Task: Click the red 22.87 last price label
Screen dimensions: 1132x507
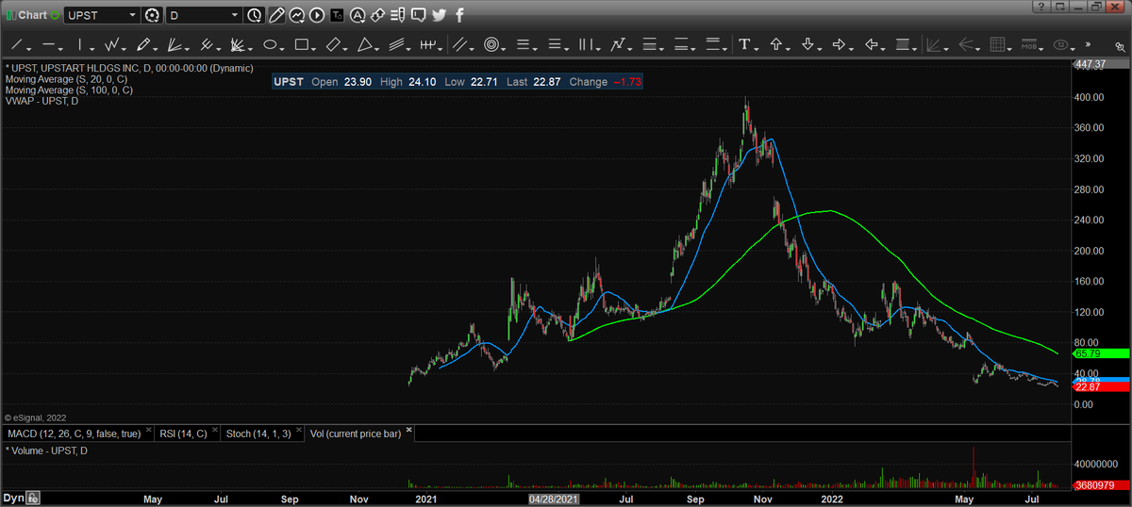Action: (x=1101, y=386)
